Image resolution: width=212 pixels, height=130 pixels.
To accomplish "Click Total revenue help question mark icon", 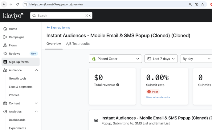I will coord(118,85).
